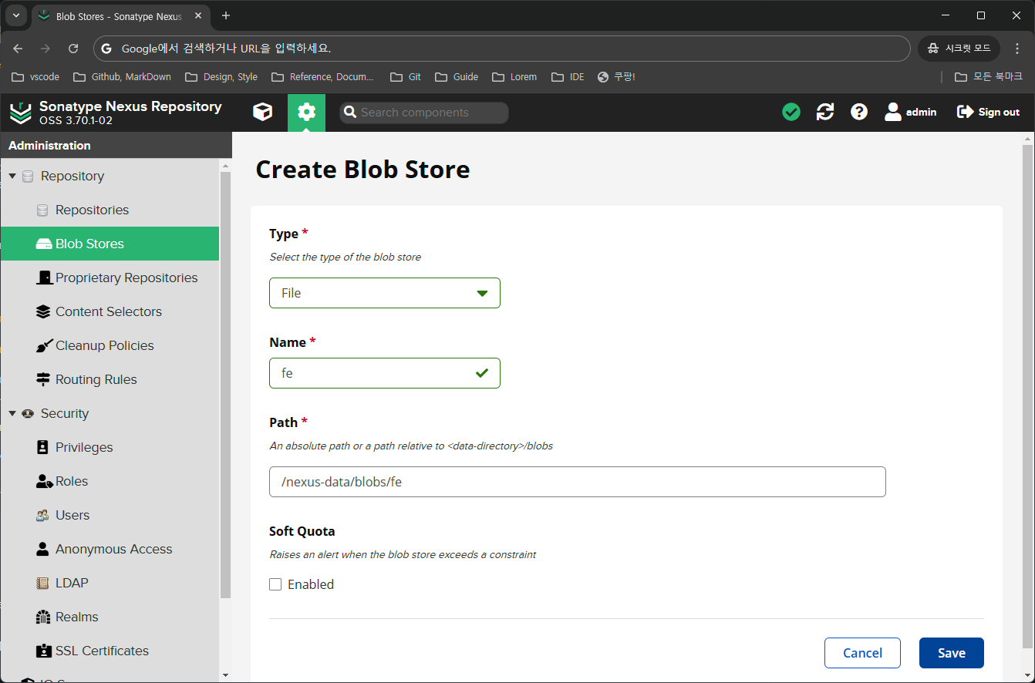This screenshot has width=1035, height=683.
Task: Open the Reference, Docum... bookmark folder
Action: tap(322, 76)
